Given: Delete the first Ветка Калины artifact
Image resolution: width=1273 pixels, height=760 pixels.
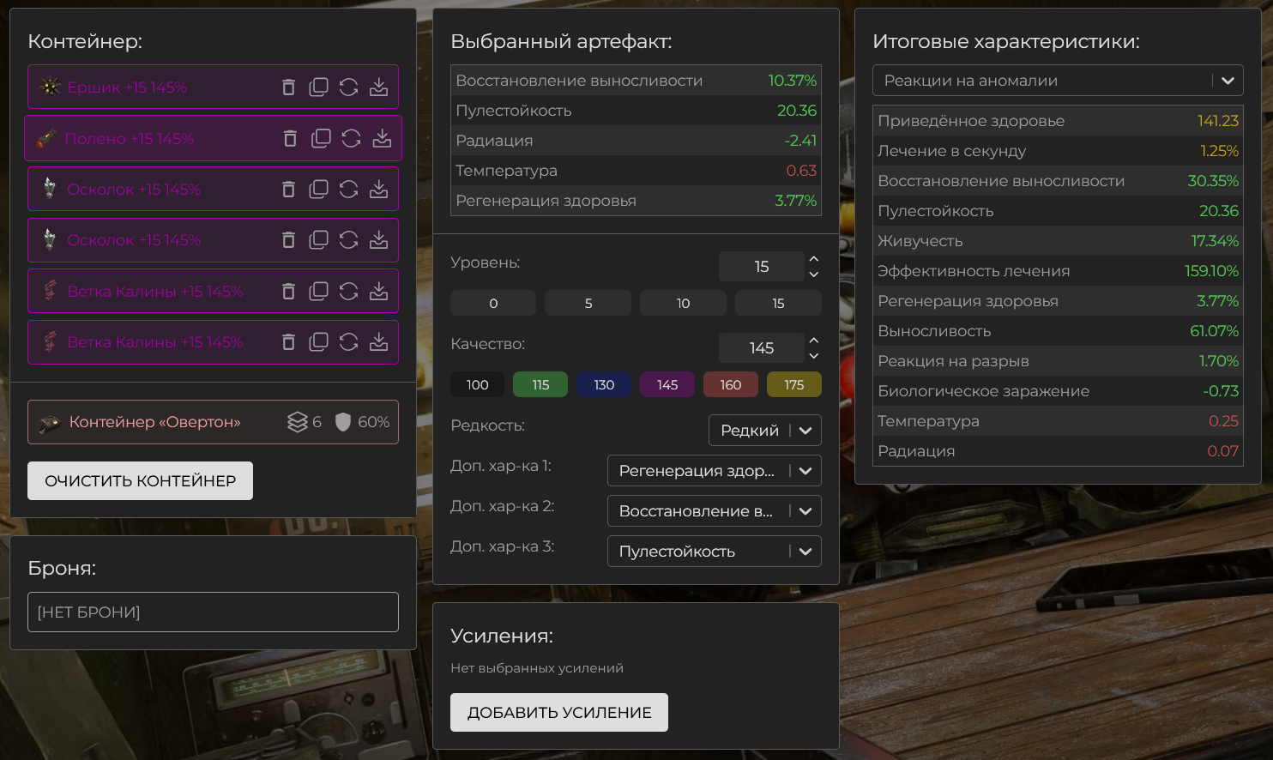Looking at the screenshot, I should pyautogui.click(x=288, y=292).
